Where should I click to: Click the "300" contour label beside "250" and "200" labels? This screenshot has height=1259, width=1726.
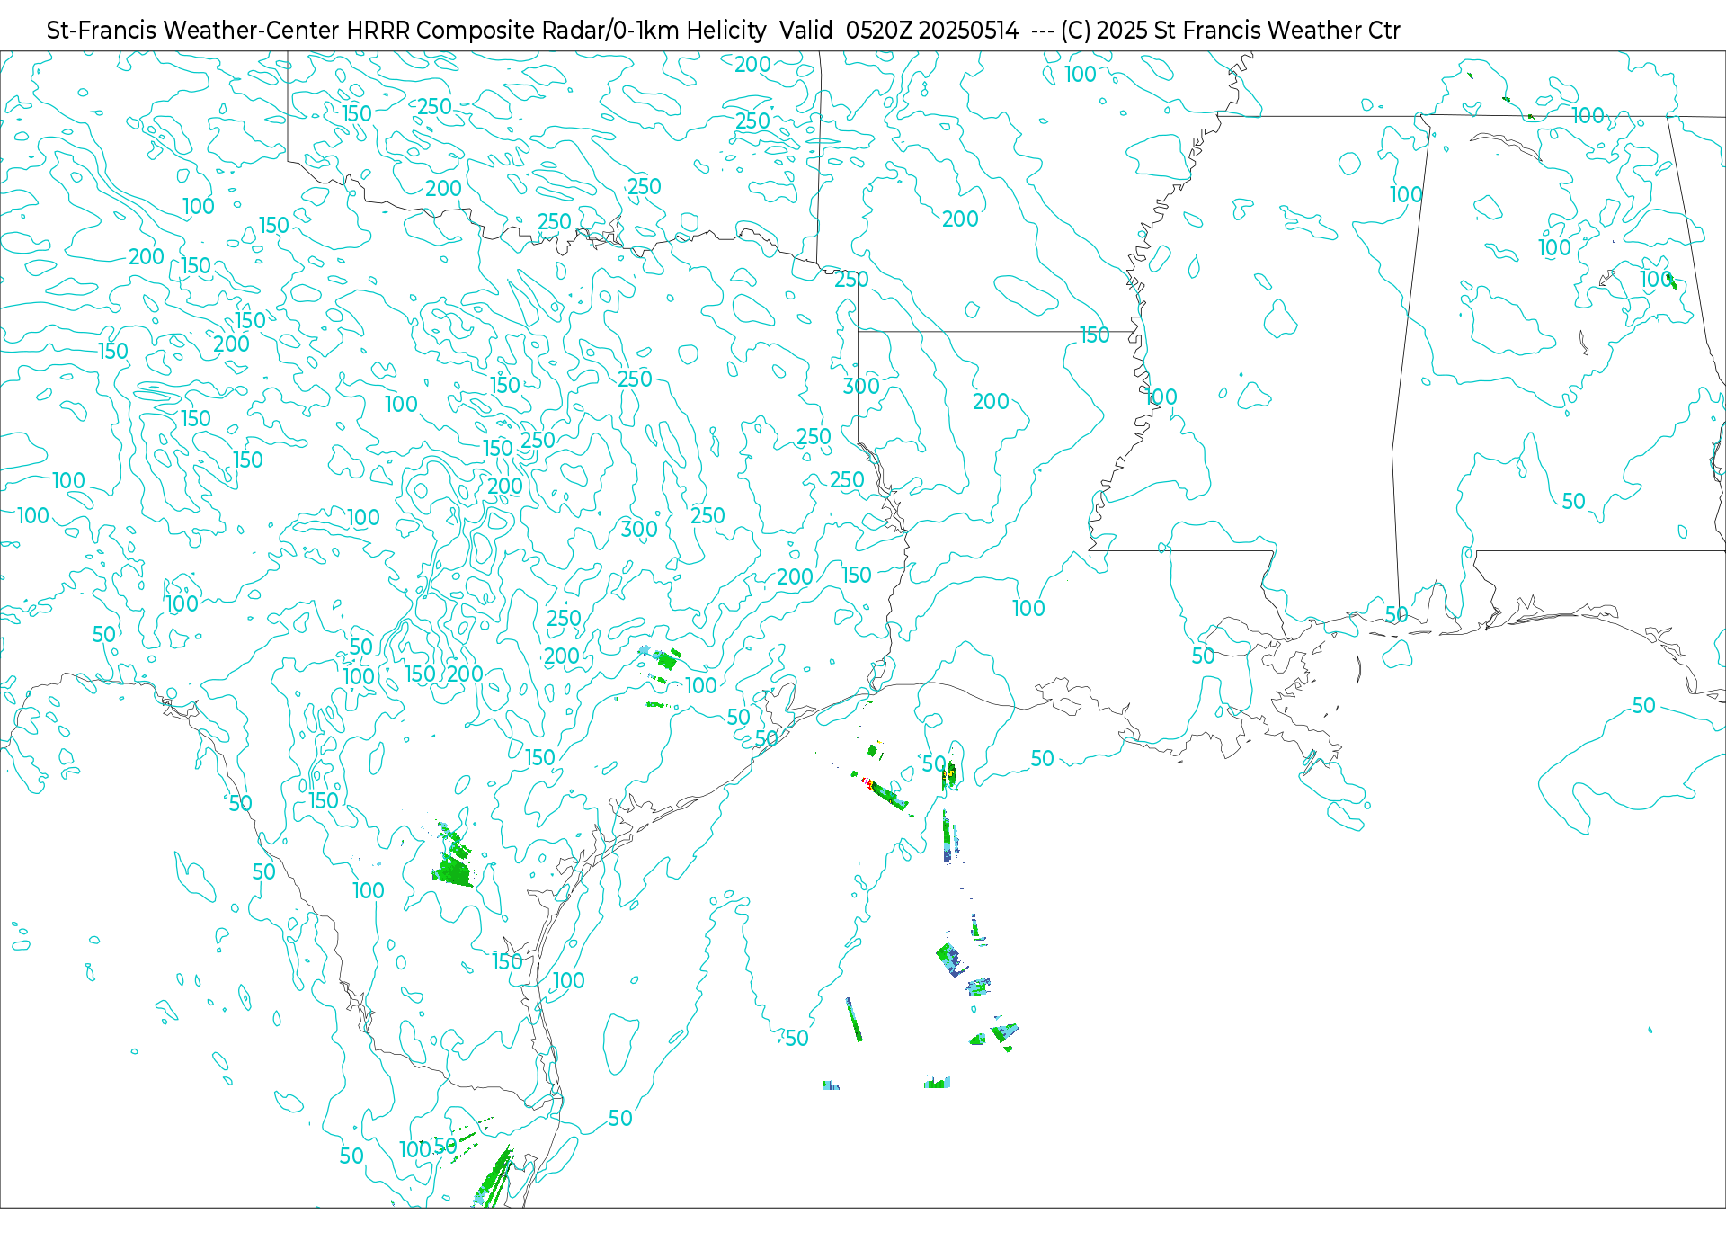(x=639, y=530)
